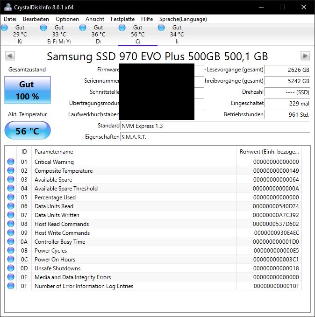315x317 pixels.
Task: Minimize the CrystalDiskInfo window
Action: 261,7
